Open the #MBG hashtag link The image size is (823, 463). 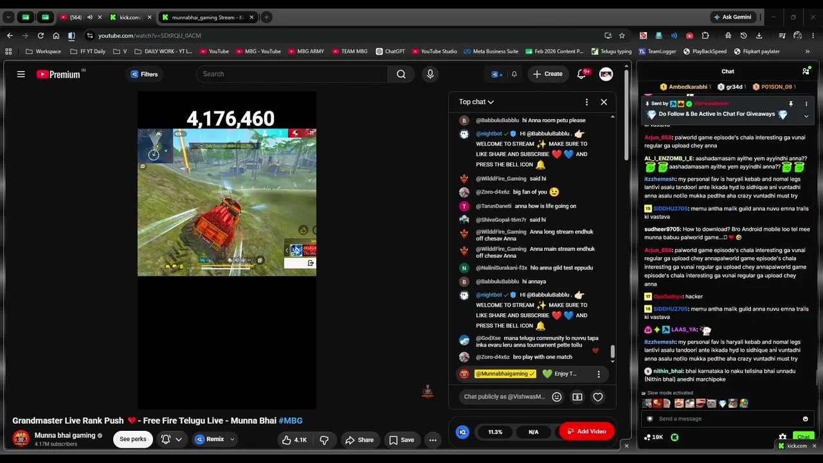coord(291,421)
